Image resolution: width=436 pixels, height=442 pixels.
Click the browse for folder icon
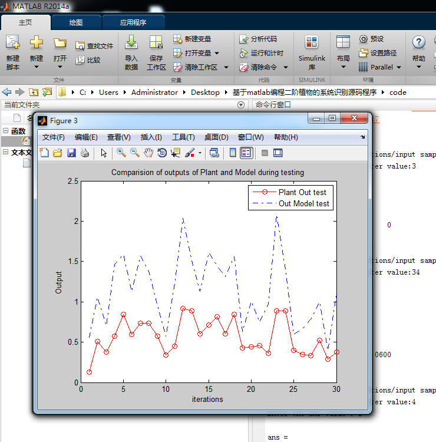tap(47, 92)
